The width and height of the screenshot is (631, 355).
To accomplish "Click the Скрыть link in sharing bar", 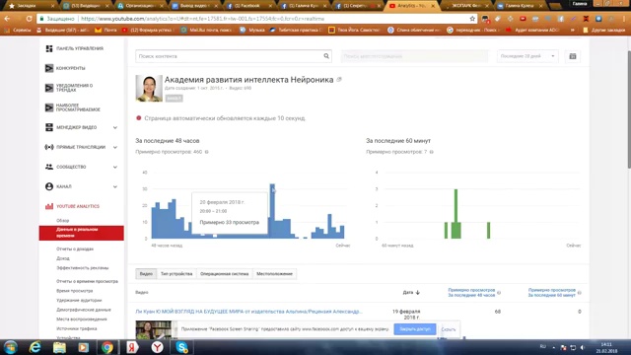I will point(449,329).
